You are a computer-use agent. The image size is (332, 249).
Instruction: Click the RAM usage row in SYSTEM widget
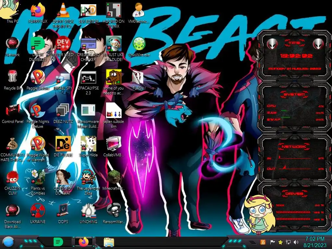point(295,113)
